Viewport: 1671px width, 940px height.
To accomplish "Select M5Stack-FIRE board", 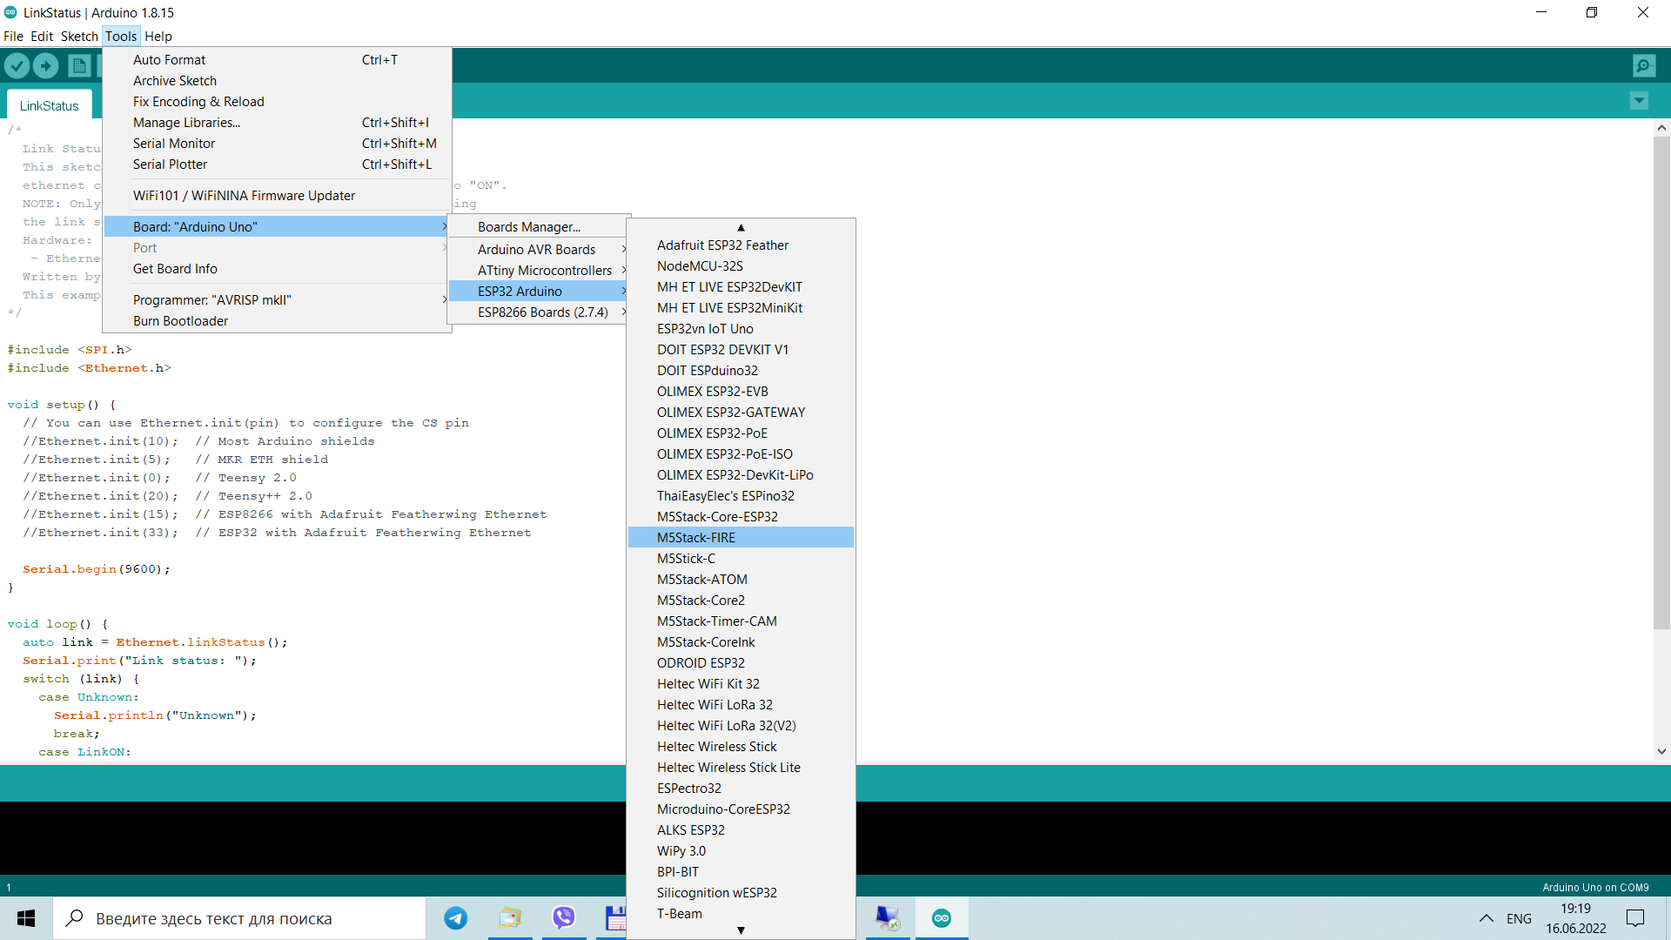I will click(x=696, y=538).
